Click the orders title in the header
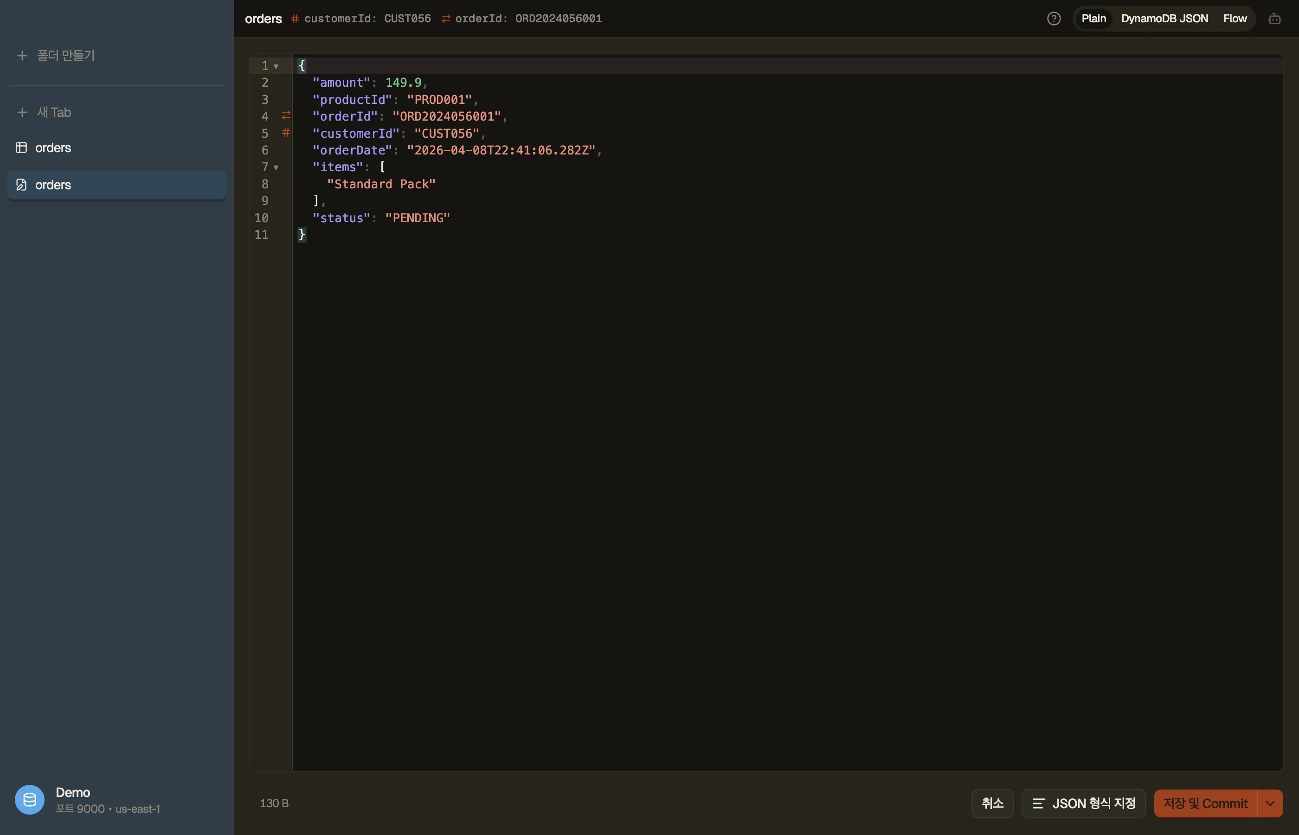 point(264,19)
